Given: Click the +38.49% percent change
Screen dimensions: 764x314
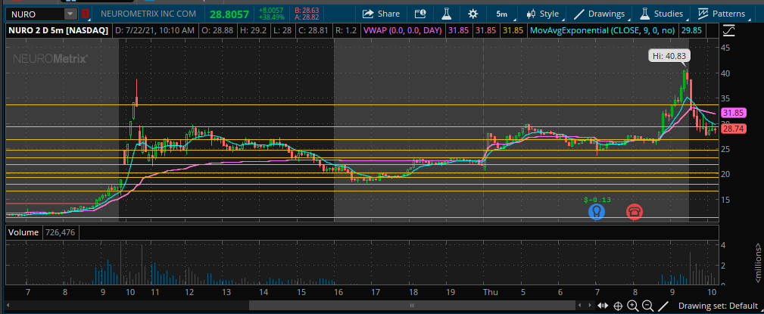Looking at the screenshot, I should pyautogui.click(x=270, y=17).
